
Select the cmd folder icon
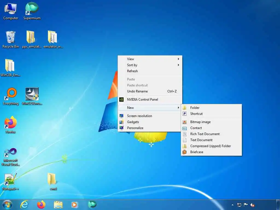53,182
